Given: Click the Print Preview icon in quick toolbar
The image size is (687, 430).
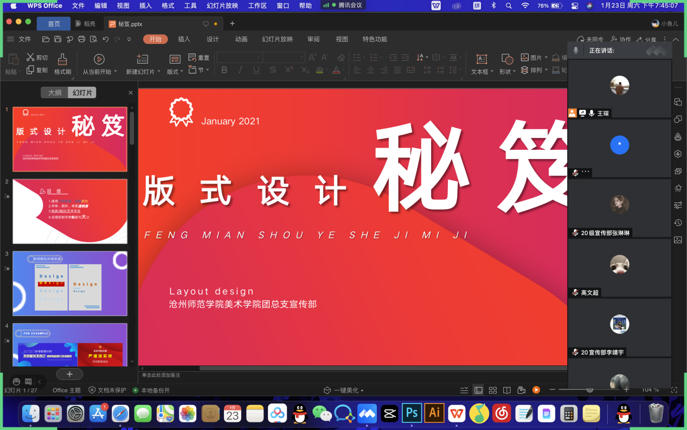Looking at the screenshot, I should tap(93, 39).
